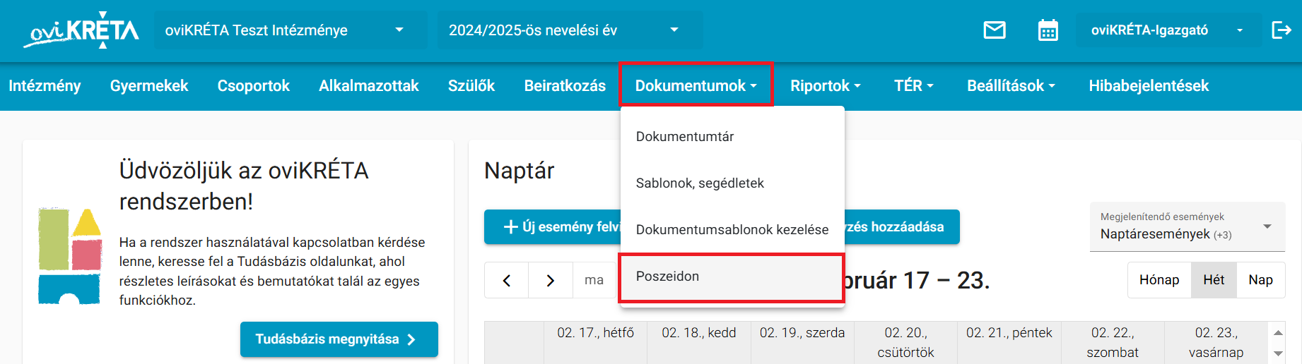The width and height of the screenshot is (1302, 364).
Task: Switch calendar to Nap view
Action: click(x=1260, y=280)
